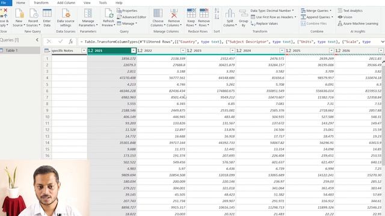Viewport: 385px width, 216px height.
Task: Click the Enter Data icon
Action: [x=47, y=14]
